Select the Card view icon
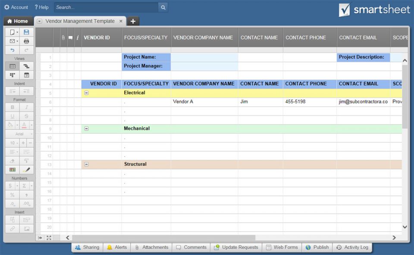 pyautogui.click(x=12, y=75)
